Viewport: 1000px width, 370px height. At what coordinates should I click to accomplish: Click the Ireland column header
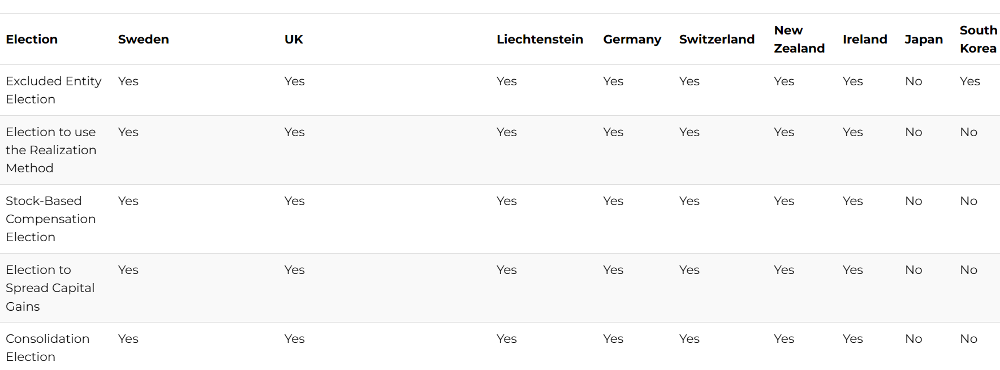coord(865,40)
